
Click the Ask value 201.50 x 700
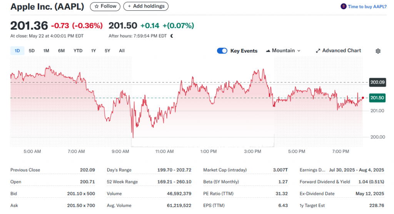[x=81, y=206]
